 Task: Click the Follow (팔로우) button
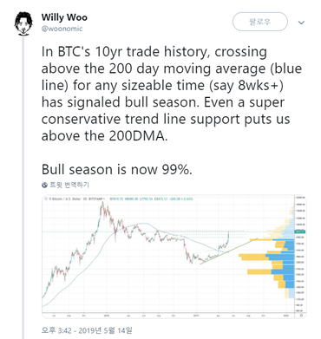click(x=260, y=22)
